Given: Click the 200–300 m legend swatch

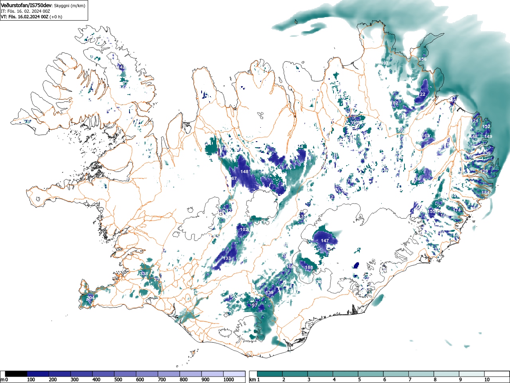Looking at the screenshot, I should point(60,374).
